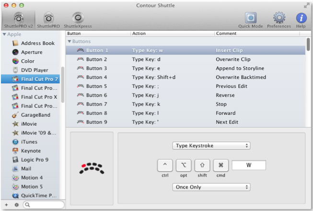Click Type Key: Shift+d action
Image resolution: width=313 pixels, height=211 pixels.
tap(154, 78)
